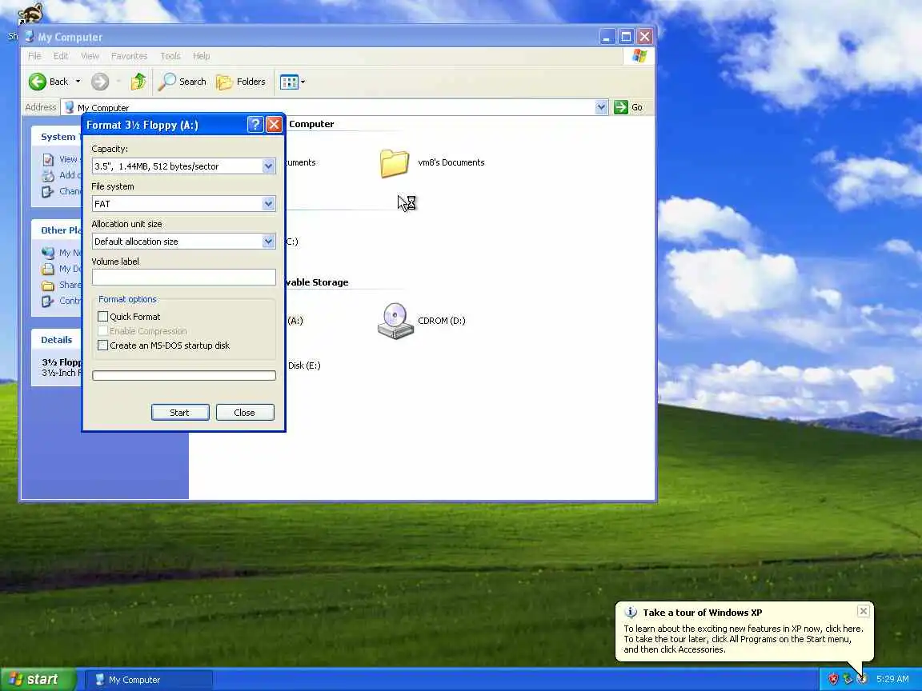Open the Views dropdown arrow

coord(303,82)
